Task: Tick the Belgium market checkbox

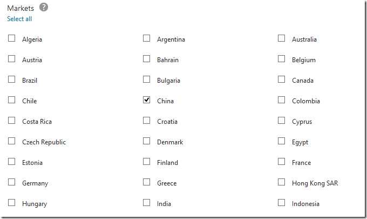Action: pyautogui.click(x=282, y=59)
